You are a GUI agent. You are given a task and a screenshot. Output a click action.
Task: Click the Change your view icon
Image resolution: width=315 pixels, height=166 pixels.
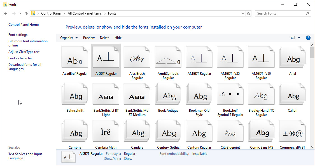tap(293, 38)
